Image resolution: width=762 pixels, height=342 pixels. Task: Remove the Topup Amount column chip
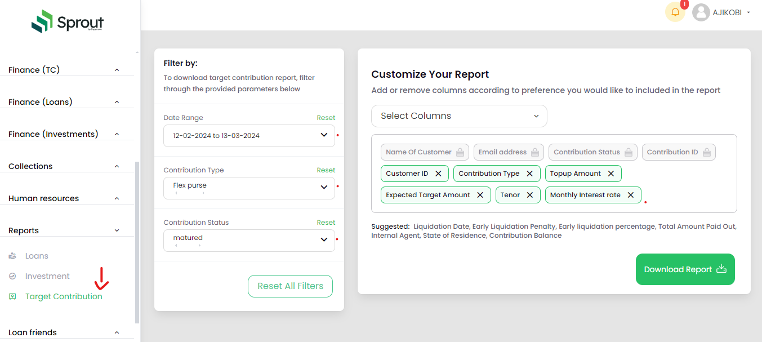[611, 174]
